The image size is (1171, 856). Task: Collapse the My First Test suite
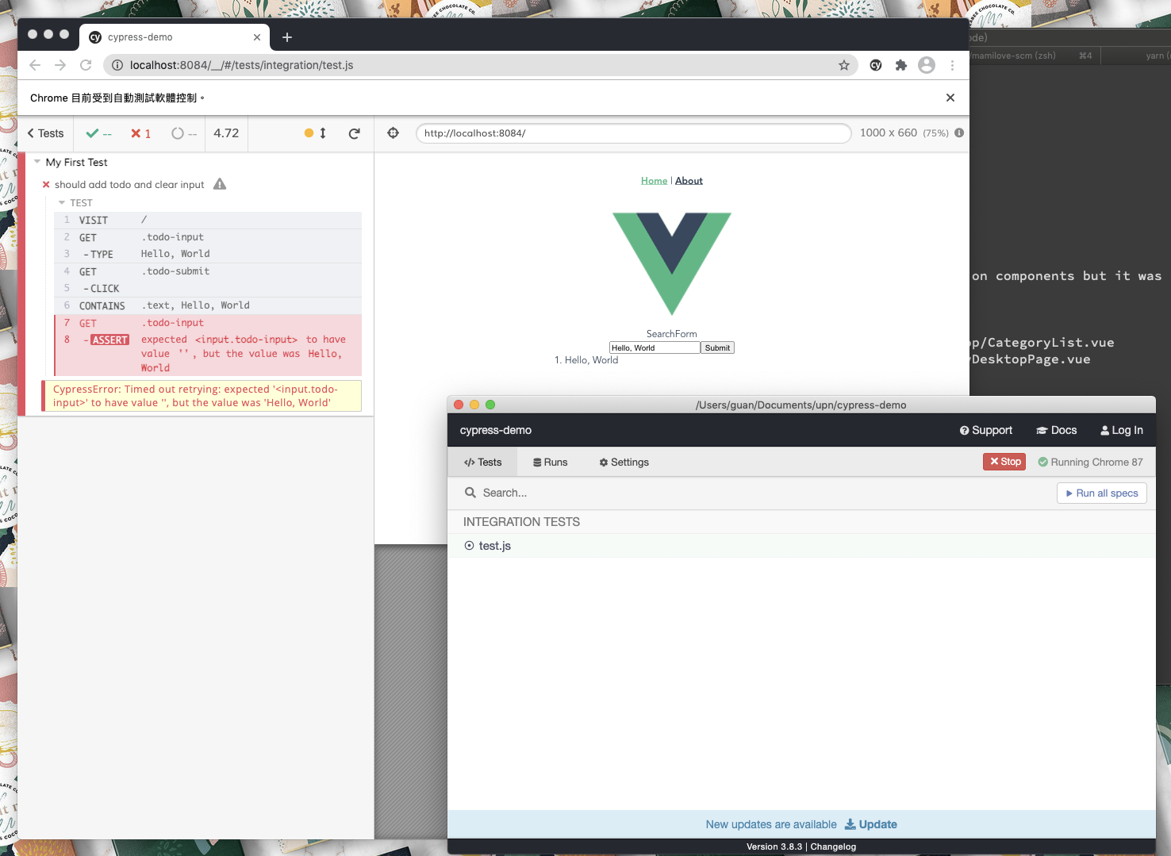[37, 162]
